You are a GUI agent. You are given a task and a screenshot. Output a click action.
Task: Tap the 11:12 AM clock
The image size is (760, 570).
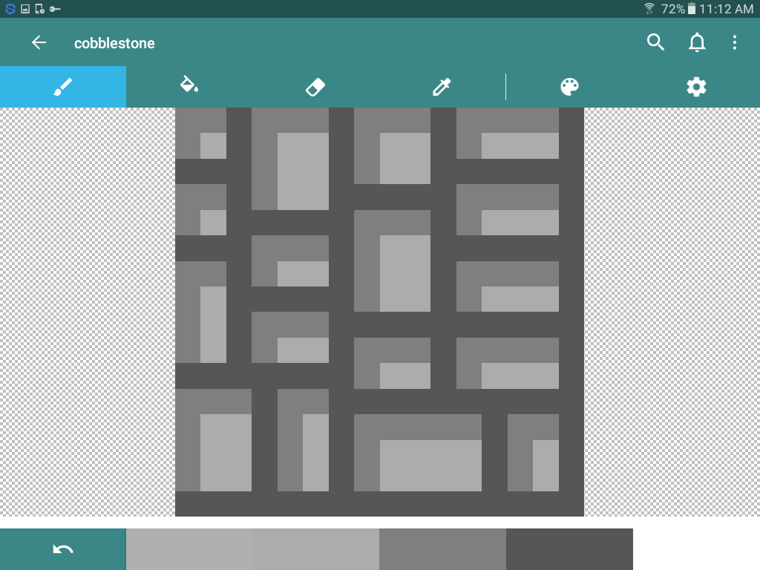726,9
